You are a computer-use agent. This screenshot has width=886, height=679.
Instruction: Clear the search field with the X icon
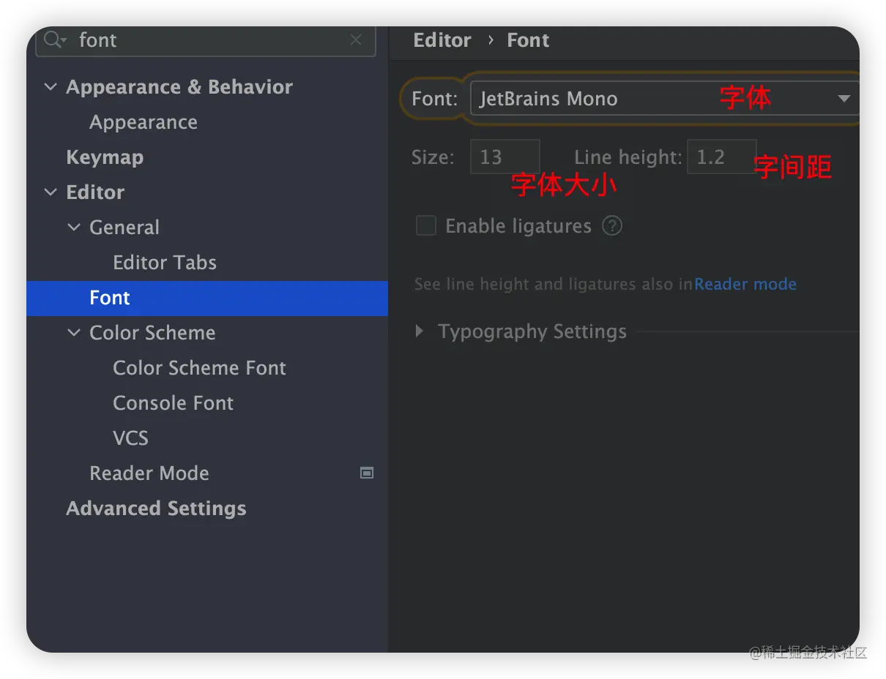pos(356,40)
